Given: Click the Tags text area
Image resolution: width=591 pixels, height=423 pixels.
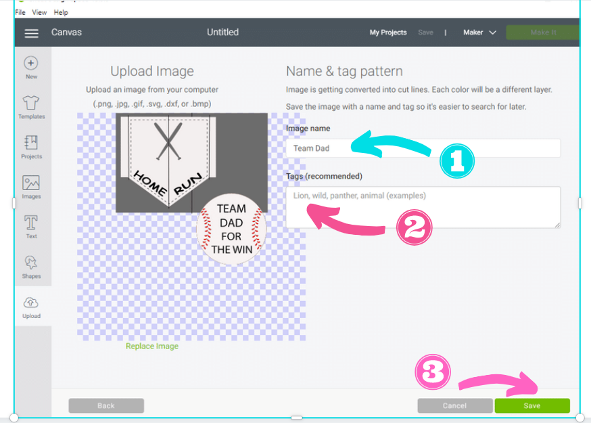Looking at the screenshot, I should pyautogui.click(x=423, y=207).
